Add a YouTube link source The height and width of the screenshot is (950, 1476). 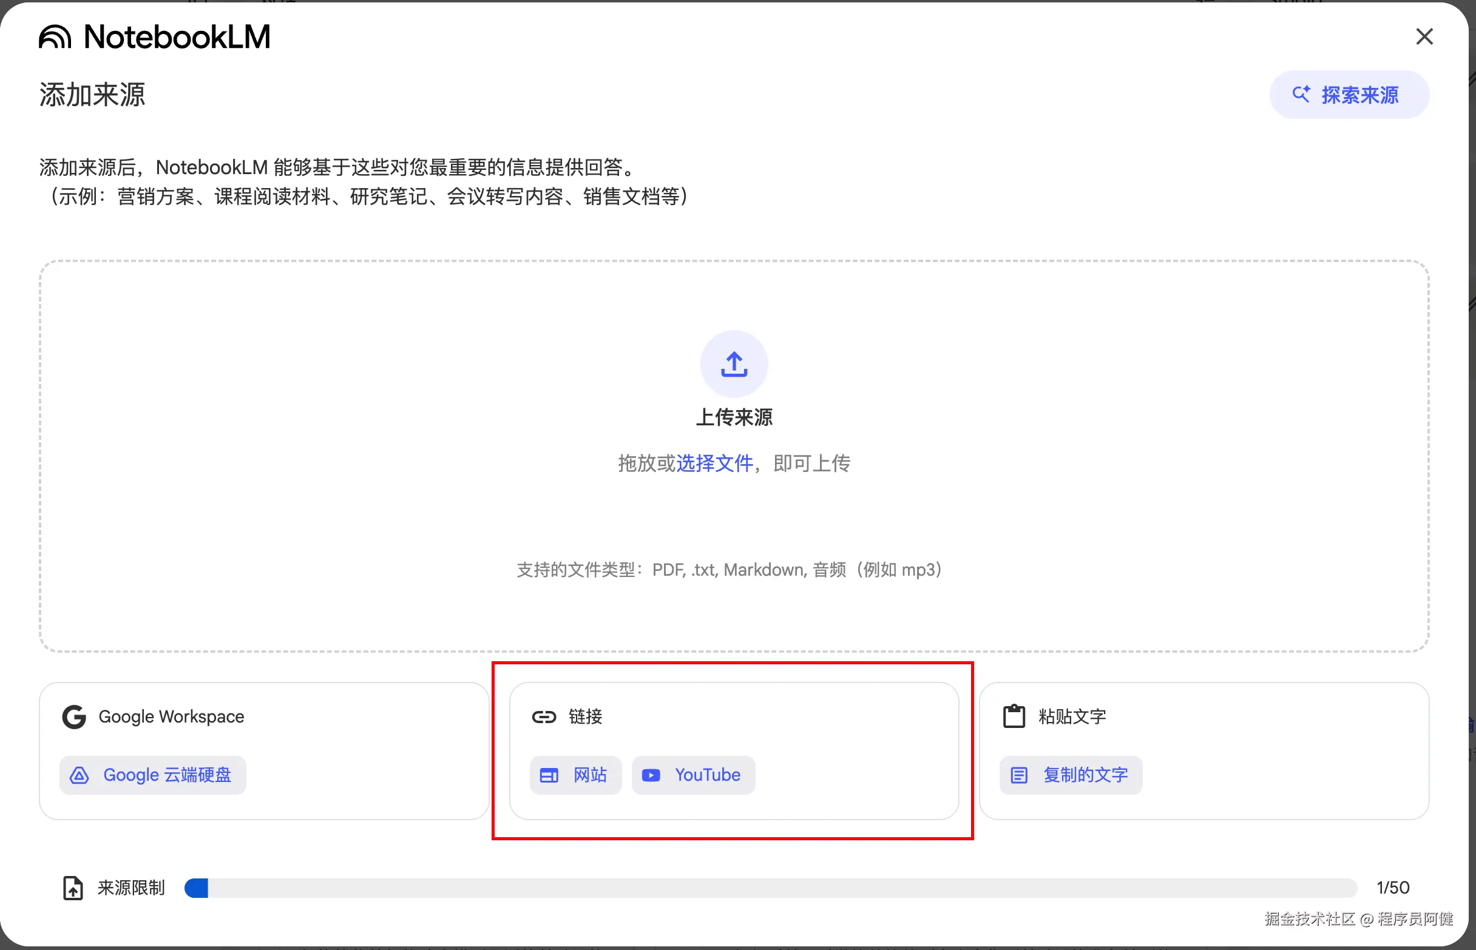coord(693,775)
